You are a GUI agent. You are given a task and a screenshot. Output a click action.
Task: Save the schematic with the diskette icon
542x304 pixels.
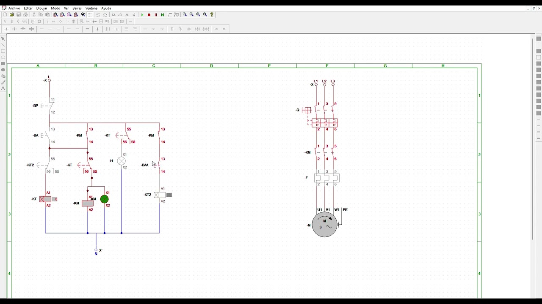[19, 15]
